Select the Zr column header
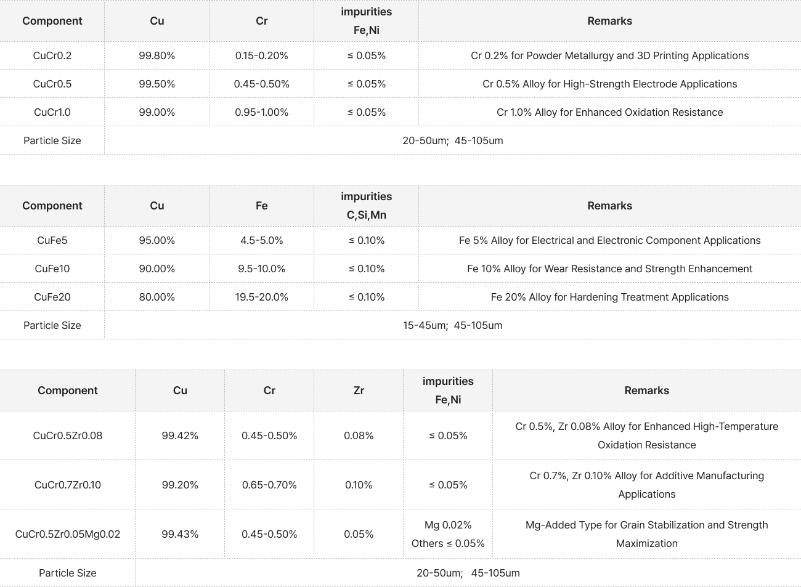 [359, 391]
